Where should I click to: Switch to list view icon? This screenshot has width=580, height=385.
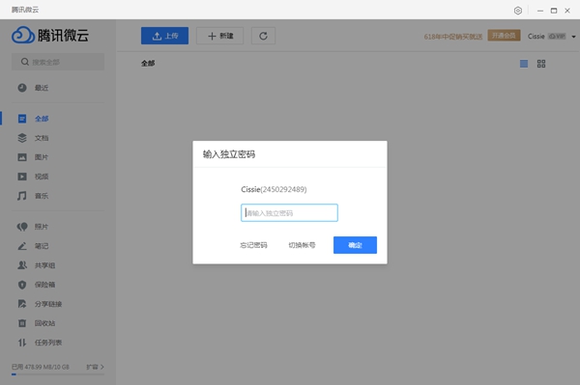coord(524,64)
